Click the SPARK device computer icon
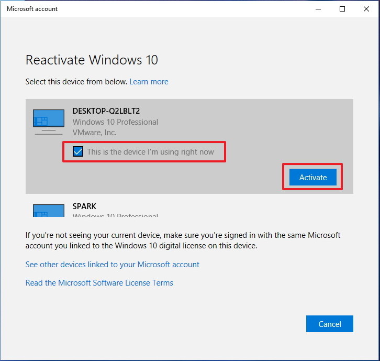 click(49, 210)
